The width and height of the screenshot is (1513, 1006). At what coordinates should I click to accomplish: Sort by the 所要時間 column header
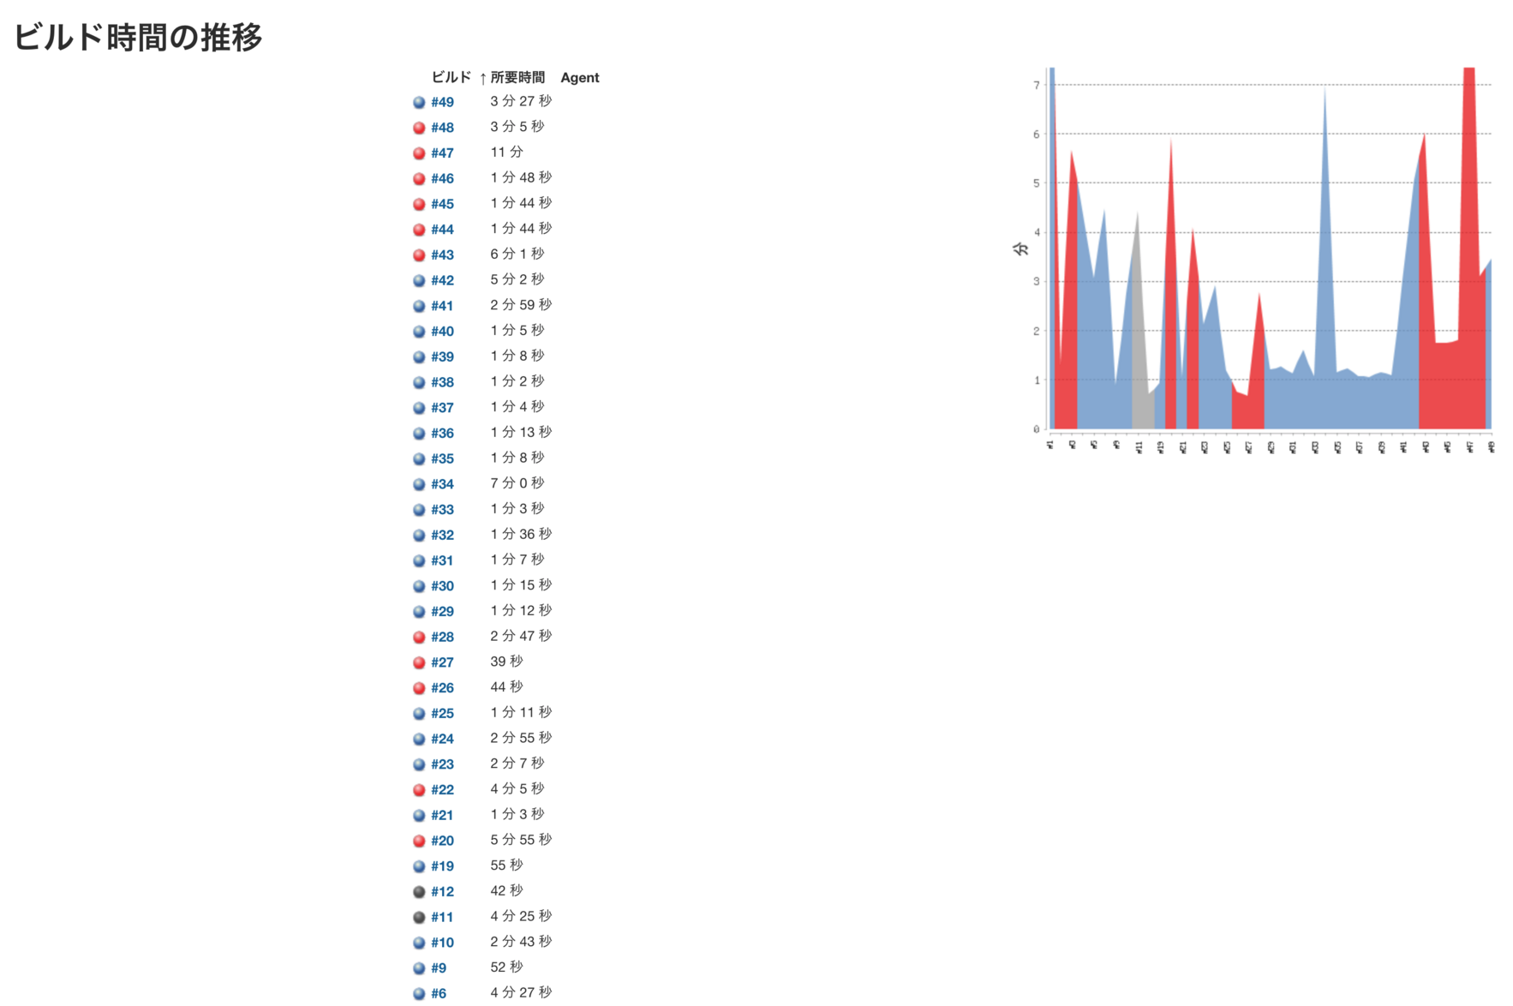[x=517, y=78]
